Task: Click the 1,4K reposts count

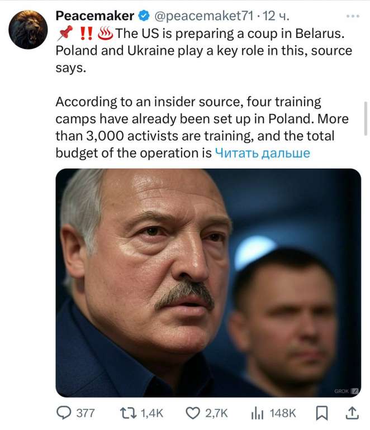Action: pyautogui.click(x=151, y=413)
